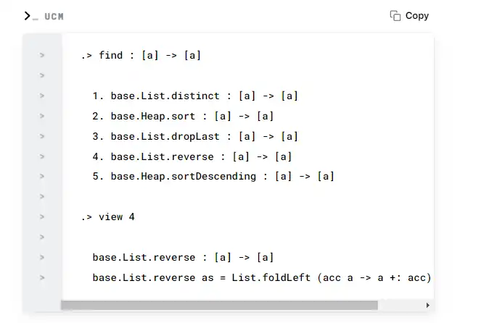481x323 pixels.
Task: Click the gutter chevron beside base.List.distinct line
Action: click(x=42, y=96)
